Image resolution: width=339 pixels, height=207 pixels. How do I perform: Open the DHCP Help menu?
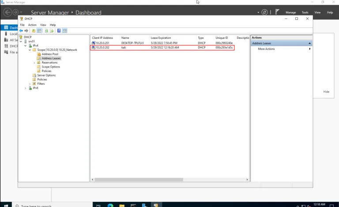pyautogui.click(x=53, y=25)
